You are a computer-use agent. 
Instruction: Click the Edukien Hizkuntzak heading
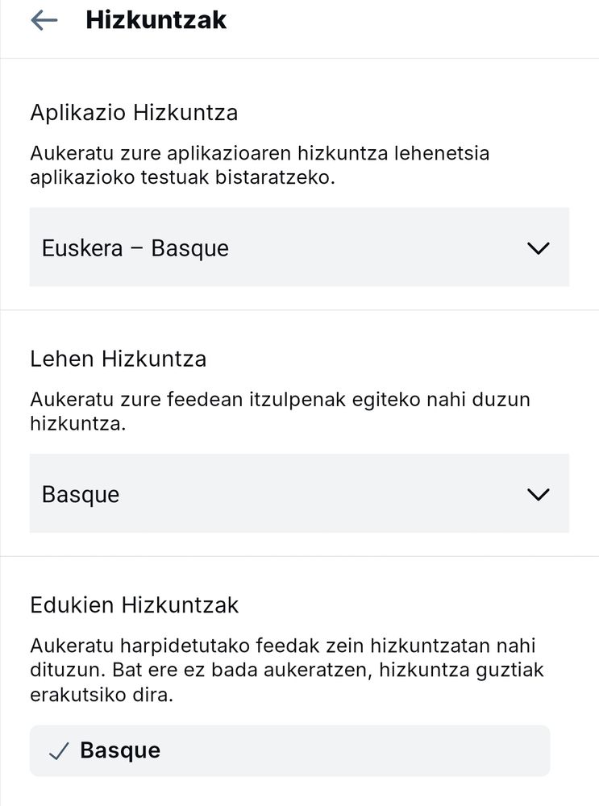[135, 605]
